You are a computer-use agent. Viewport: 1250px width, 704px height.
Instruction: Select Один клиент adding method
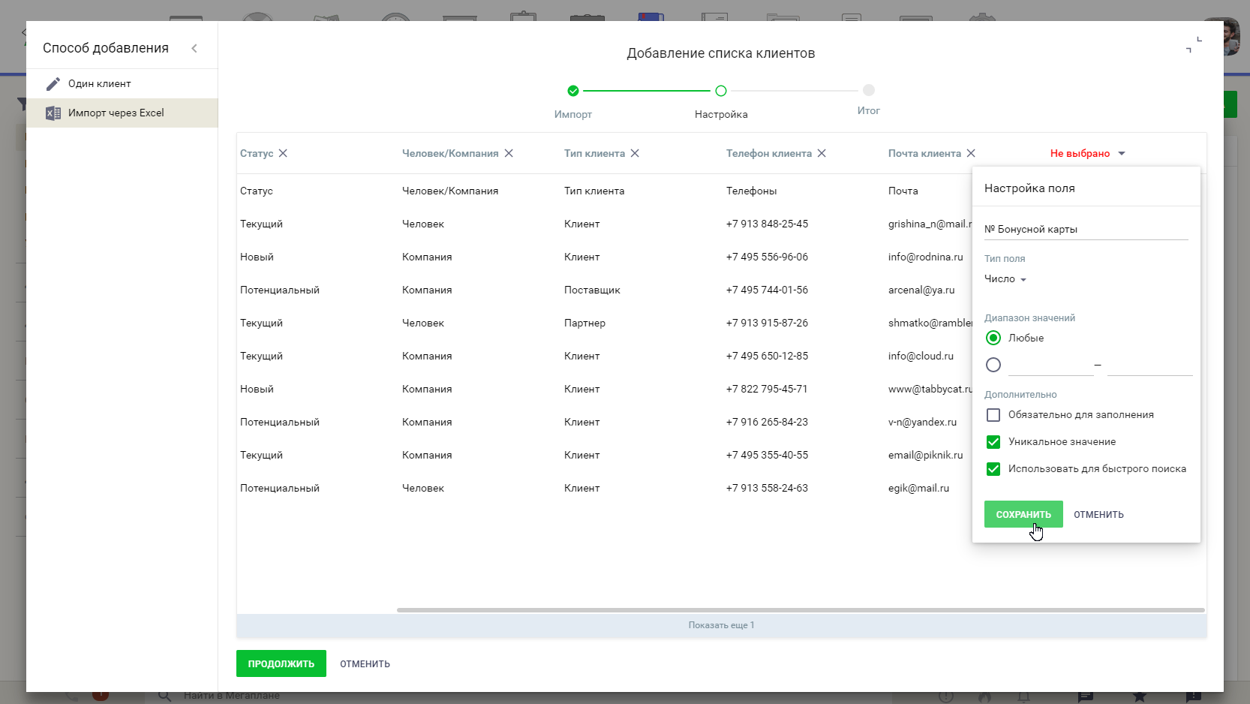122,83
